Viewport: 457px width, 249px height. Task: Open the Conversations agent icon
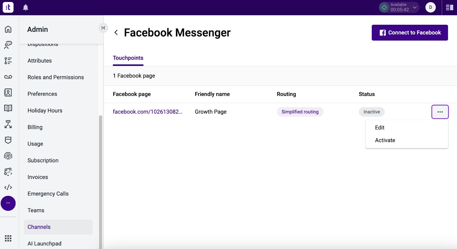coord(8,45)
